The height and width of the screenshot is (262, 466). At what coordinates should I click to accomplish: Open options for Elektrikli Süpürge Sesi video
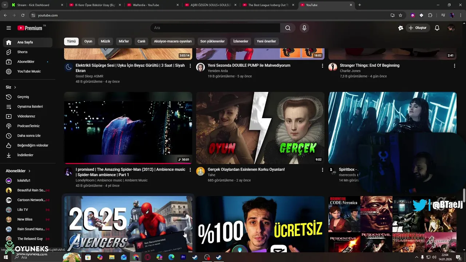tap(190, 66)
